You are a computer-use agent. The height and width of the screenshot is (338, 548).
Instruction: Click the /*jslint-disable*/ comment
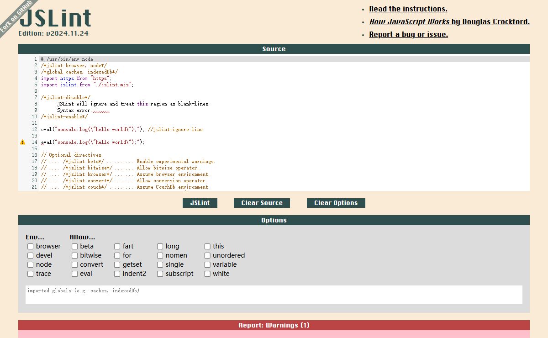coord(65,97)
